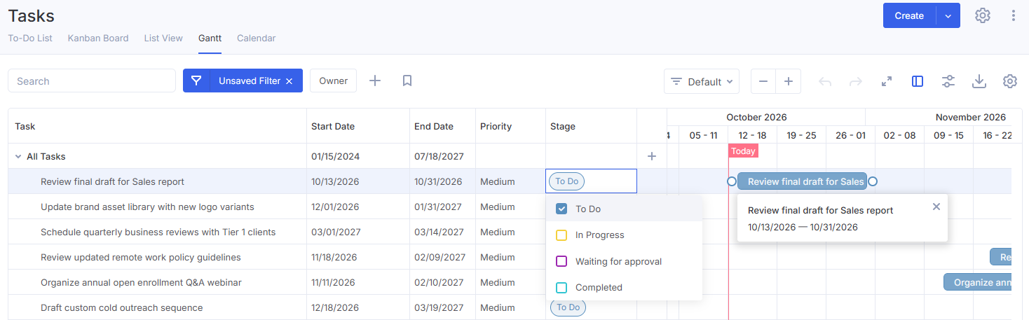Open the Default sort dropdown
Screen dimensions: 1029x320
pyautogui.click(x=702, y=81)
